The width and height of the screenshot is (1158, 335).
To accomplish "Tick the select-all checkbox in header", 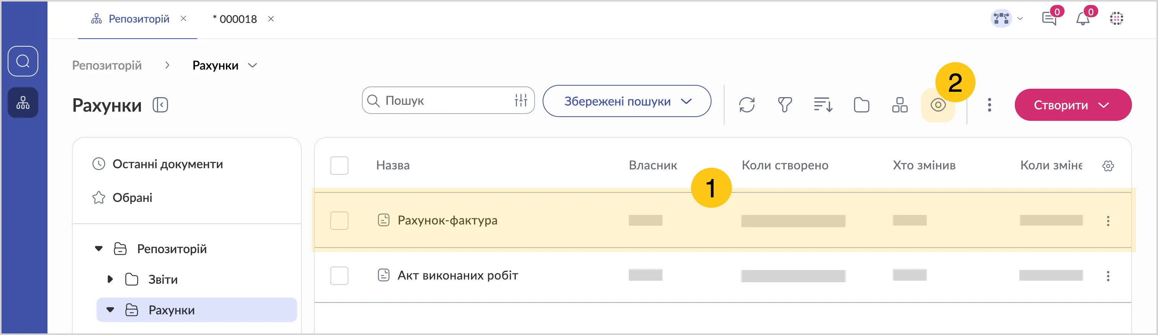I will 339,166.
